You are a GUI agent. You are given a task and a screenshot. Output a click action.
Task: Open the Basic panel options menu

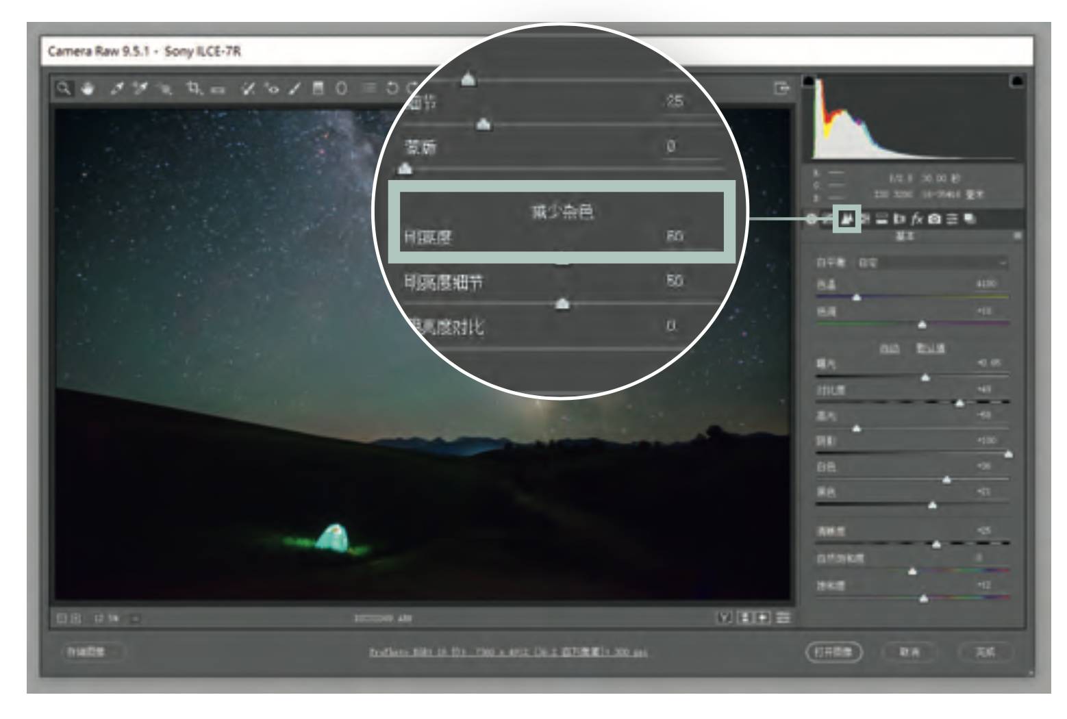click(x=1018, y=236)
